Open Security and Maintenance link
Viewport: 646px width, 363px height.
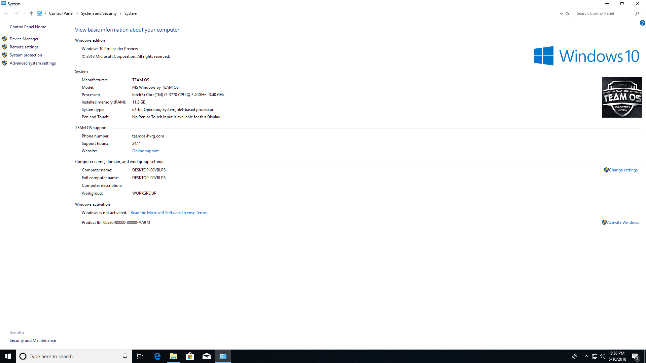(x=33, y=340)
